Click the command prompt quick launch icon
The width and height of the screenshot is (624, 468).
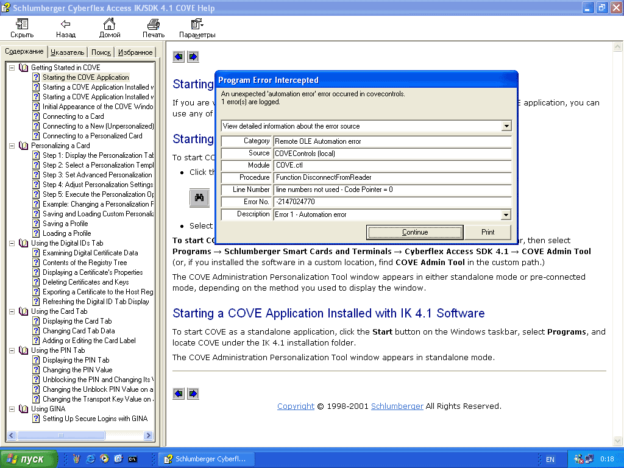132,459
